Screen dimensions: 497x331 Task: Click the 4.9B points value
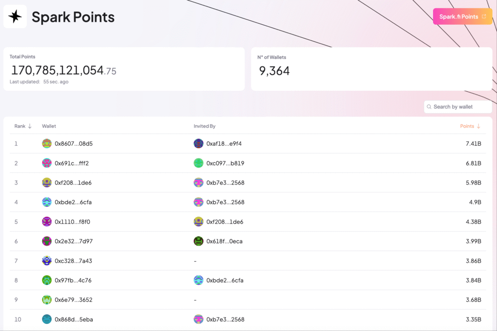[475, 202]
